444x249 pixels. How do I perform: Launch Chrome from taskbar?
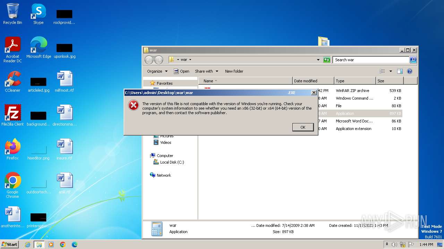(x=63, y=245)
